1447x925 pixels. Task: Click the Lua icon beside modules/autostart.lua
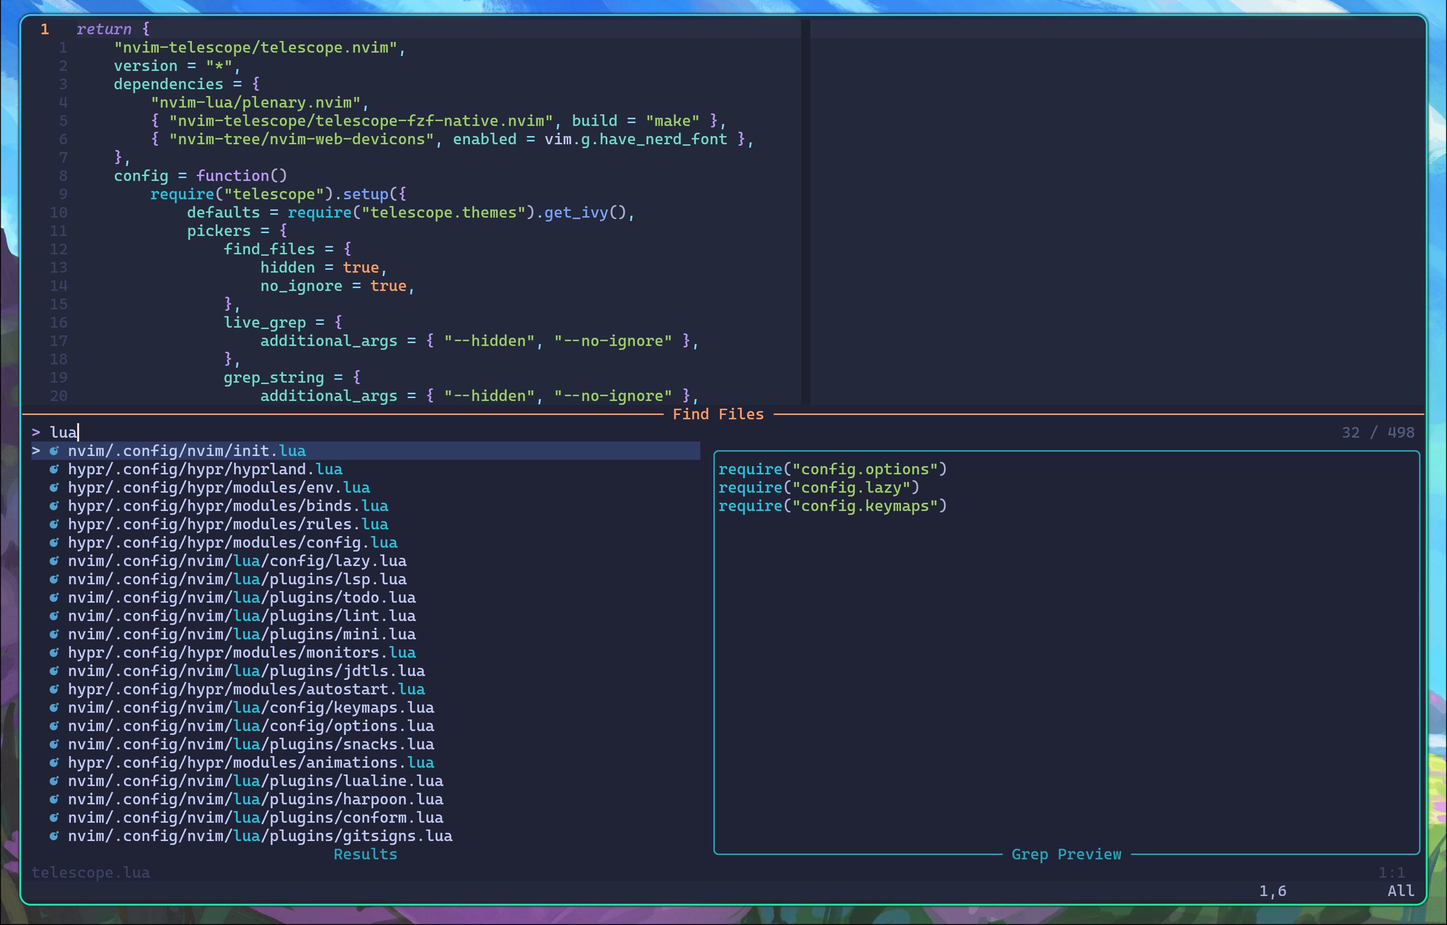[54, 690]
